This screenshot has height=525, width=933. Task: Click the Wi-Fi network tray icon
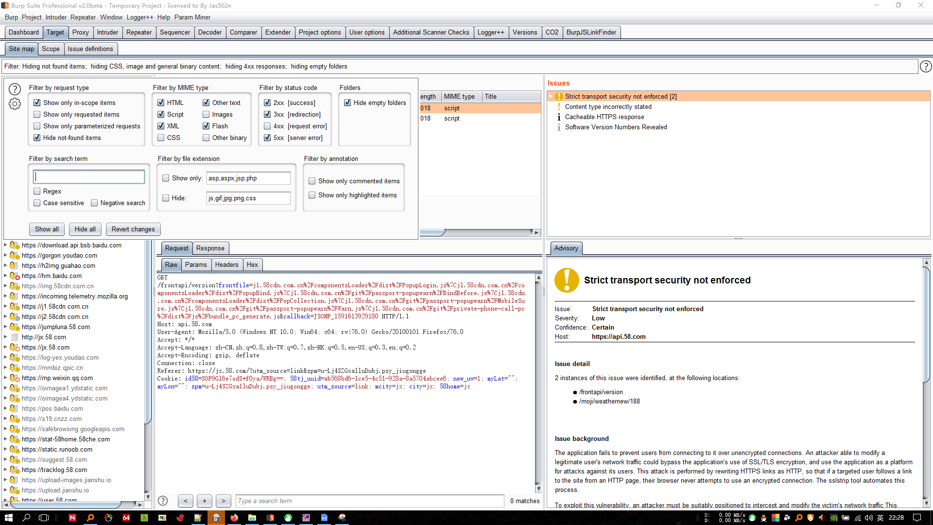[858, 518]
